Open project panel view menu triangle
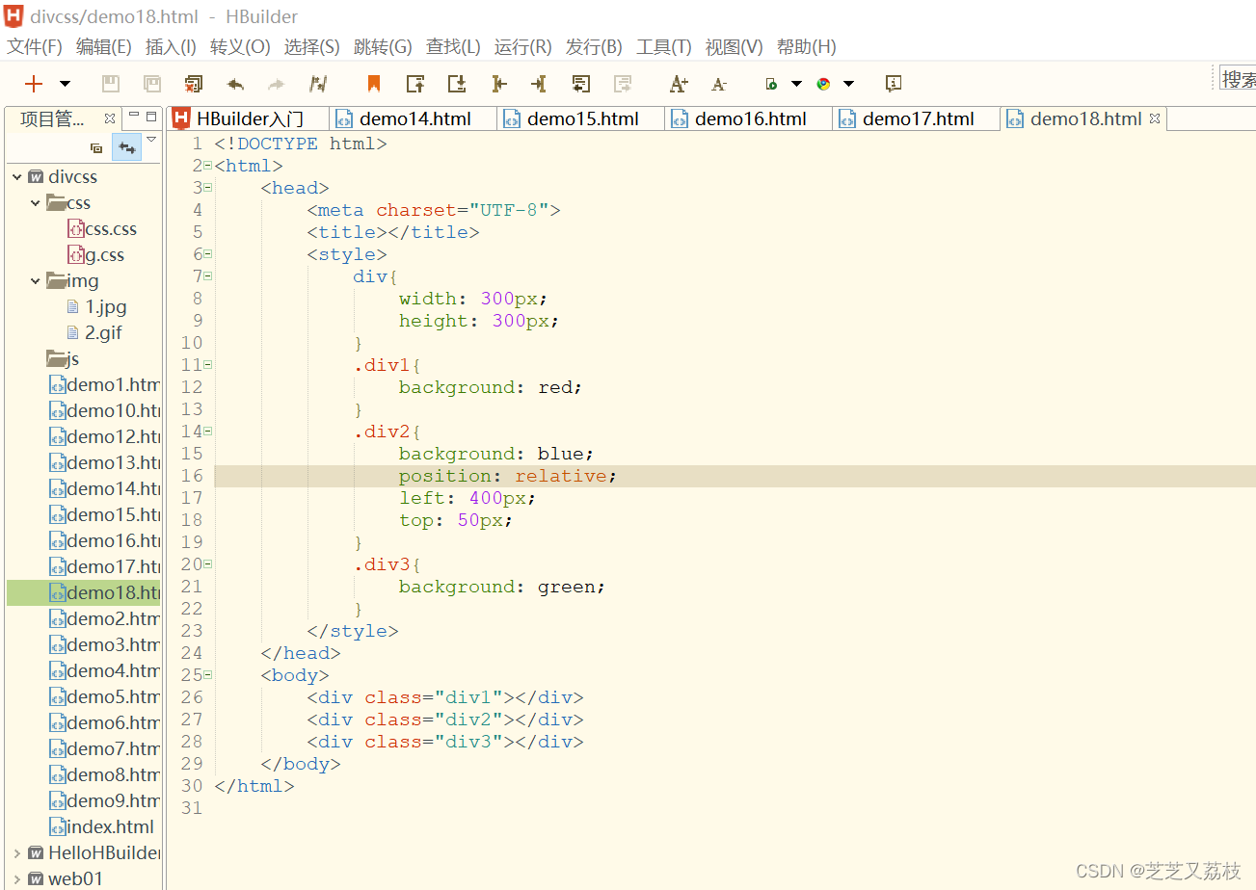This screenshot has width=1256, height=890. [x=151, y=142]
